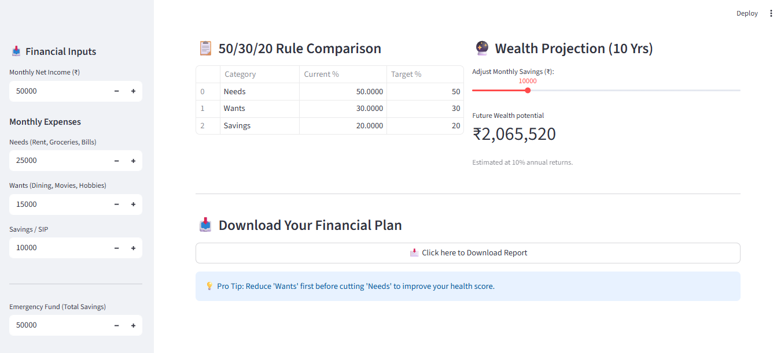Click into the Emergency Fund input box

click(x=58, y=325)
